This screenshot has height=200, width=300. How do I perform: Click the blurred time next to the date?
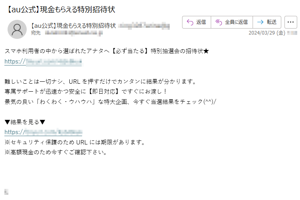point(292,33)
